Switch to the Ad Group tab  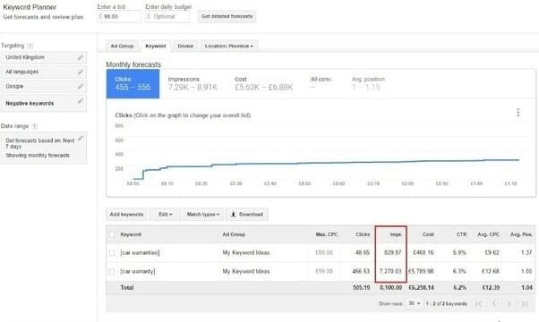pyautogui.click(x=122, y=46)
